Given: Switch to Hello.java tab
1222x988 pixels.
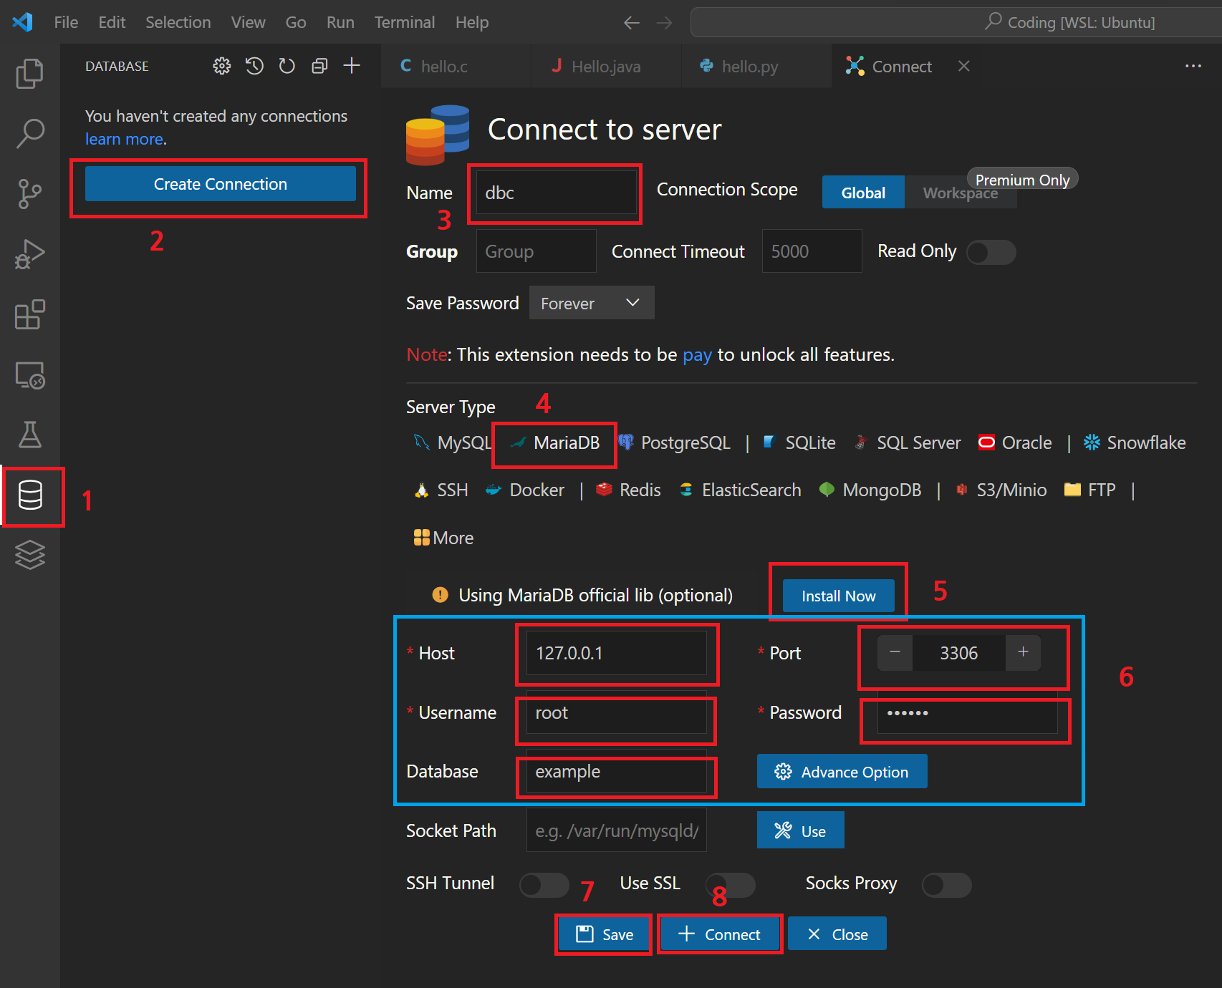Looking at the screenshot, I should pos(607,66).
